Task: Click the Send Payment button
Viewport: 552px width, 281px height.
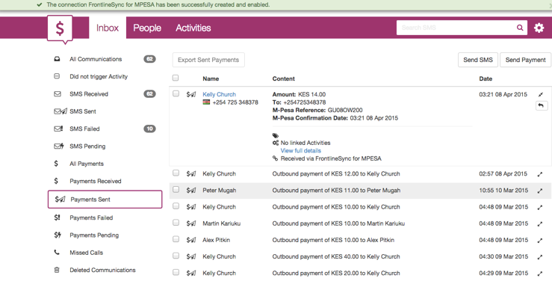Action: [x=525, y=60]
